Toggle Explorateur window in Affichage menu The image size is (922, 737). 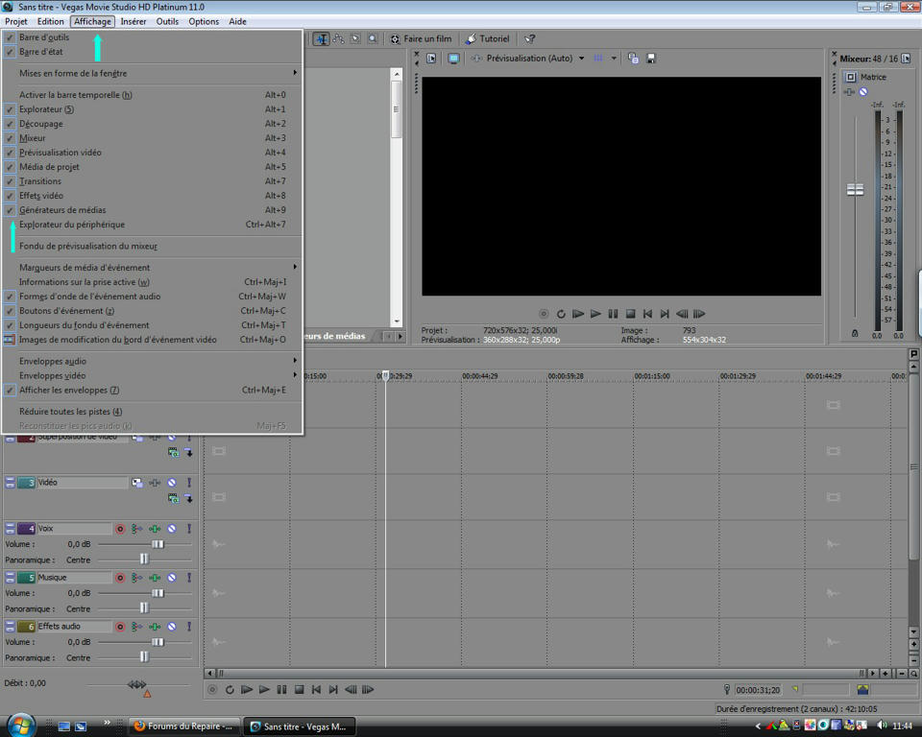[x=153, y=109]
